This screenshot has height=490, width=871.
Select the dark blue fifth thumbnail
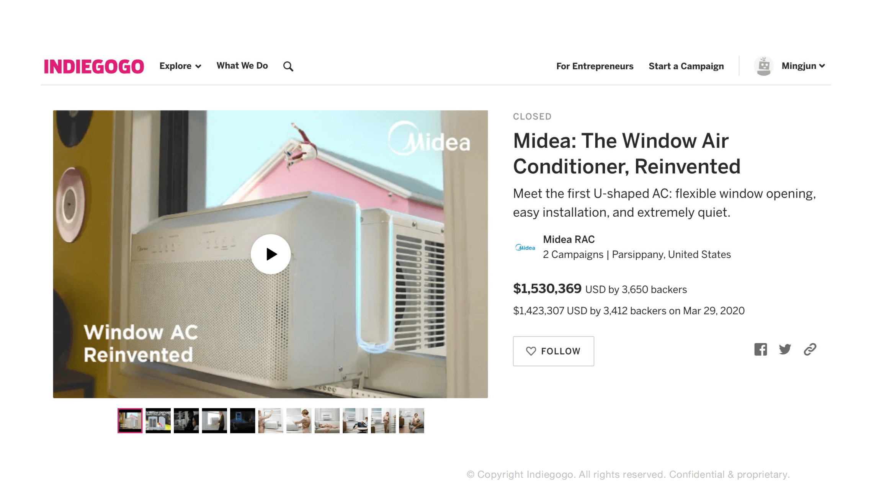(242, 420)
